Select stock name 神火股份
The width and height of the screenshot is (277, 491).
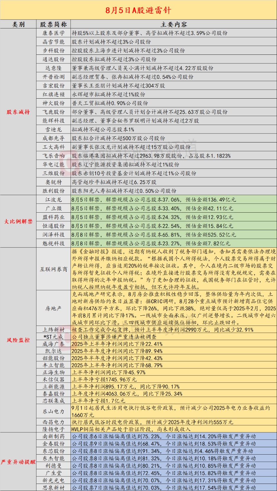[54, 103]
